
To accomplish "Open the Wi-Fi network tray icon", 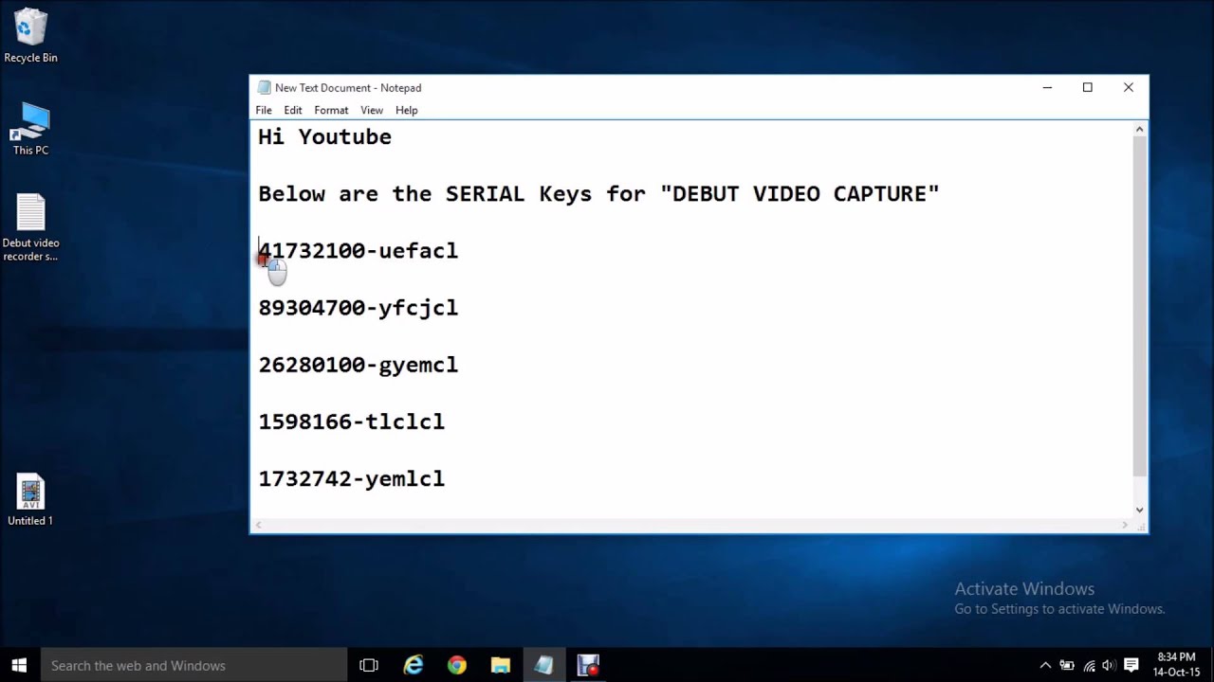I will 1089,666.
